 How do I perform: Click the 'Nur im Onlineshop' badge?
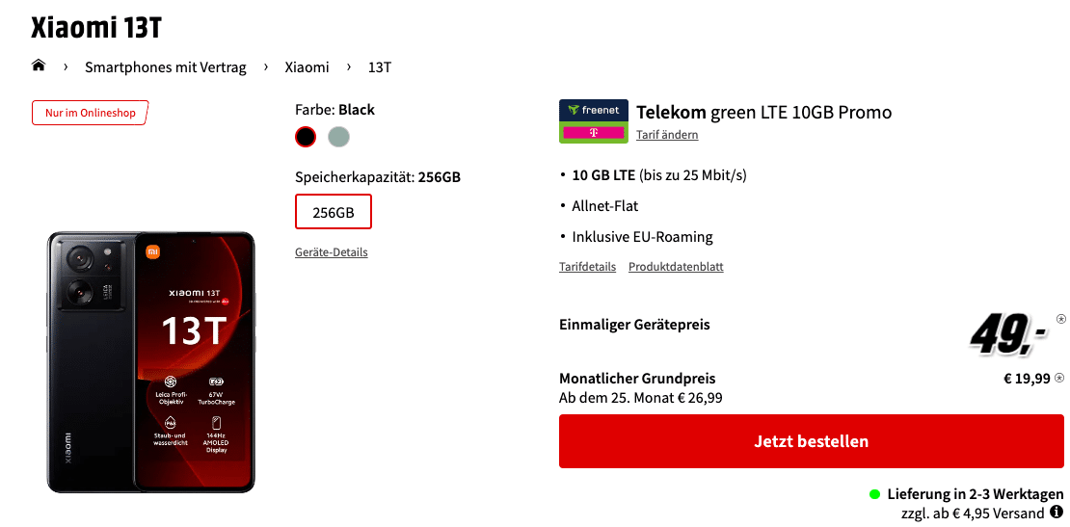[x=90, y=113]
